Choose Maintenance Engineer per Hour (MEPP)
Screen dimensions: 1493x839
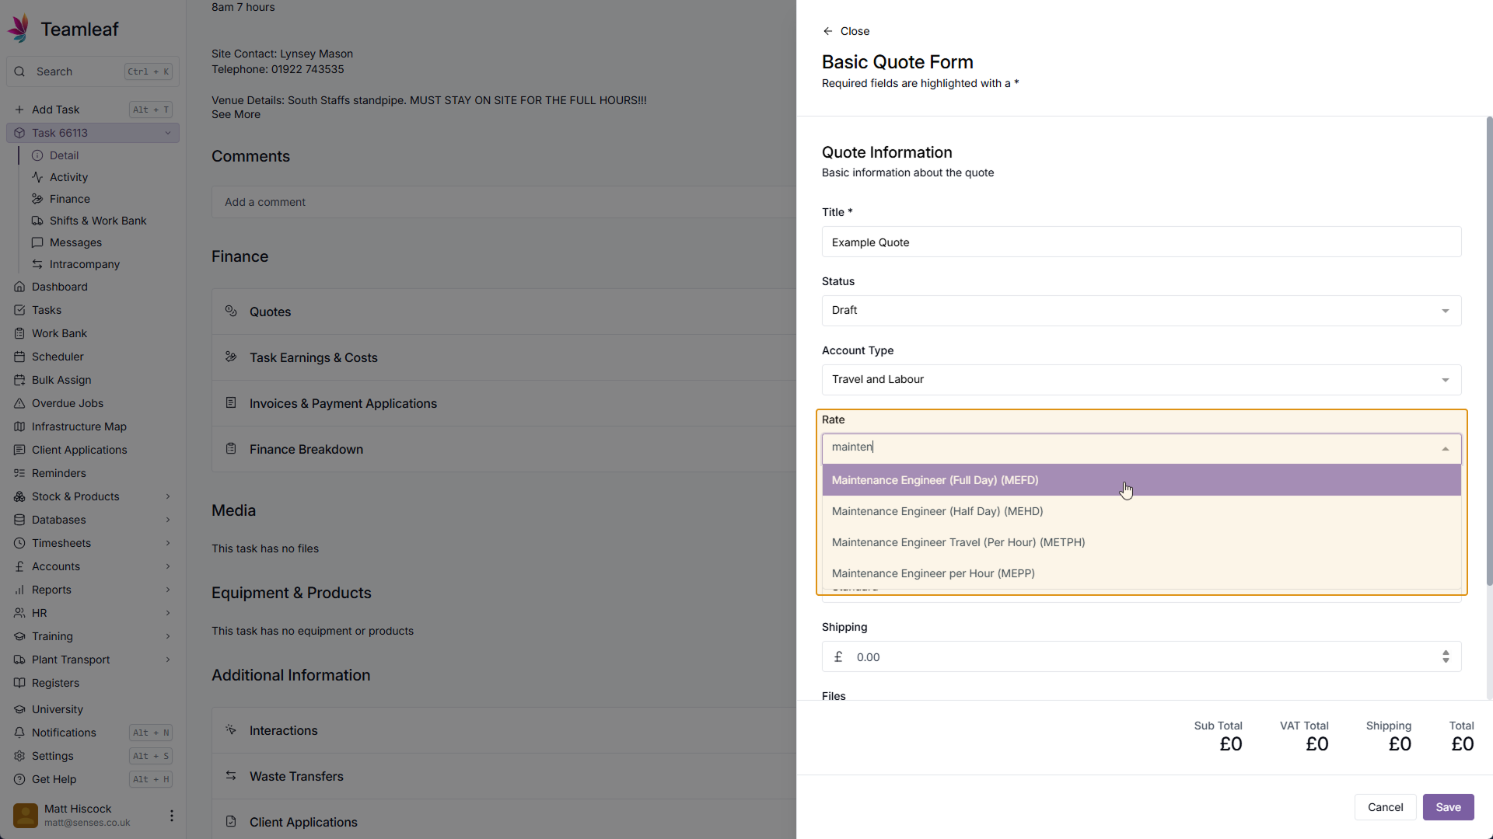click(932, 573)
